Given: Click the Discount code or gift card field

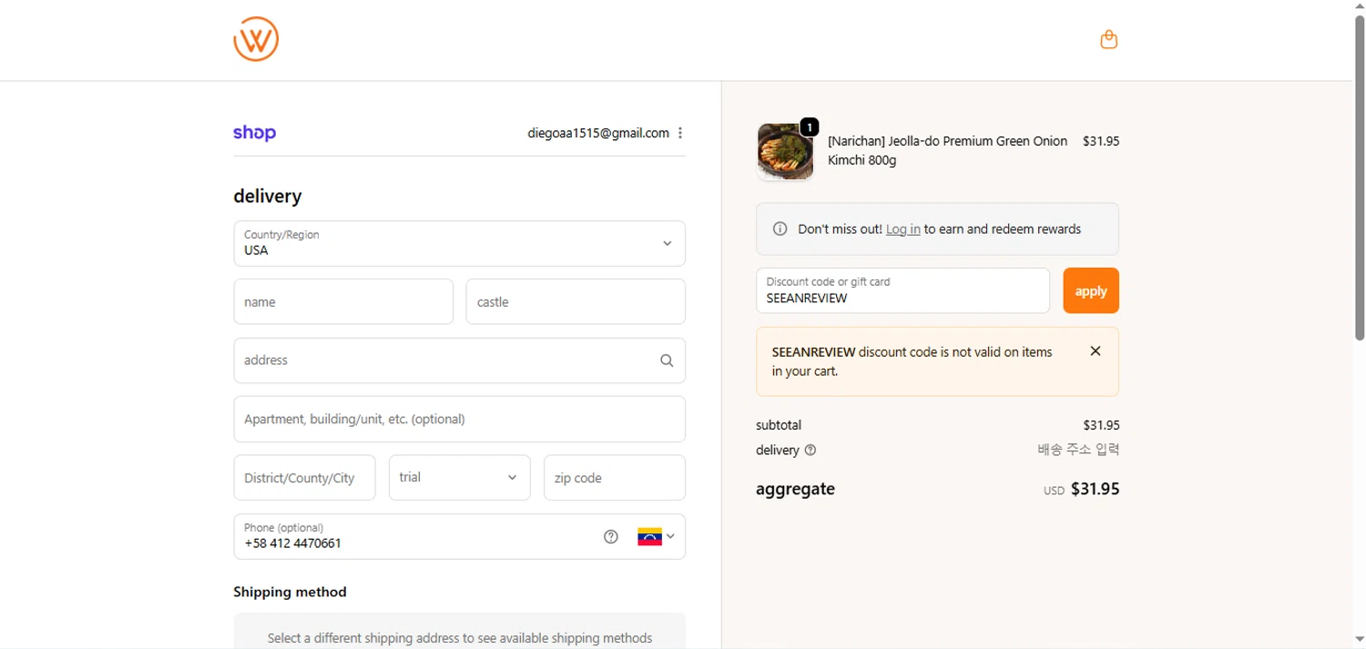Looking at the screenshot, I should (902, 290).
